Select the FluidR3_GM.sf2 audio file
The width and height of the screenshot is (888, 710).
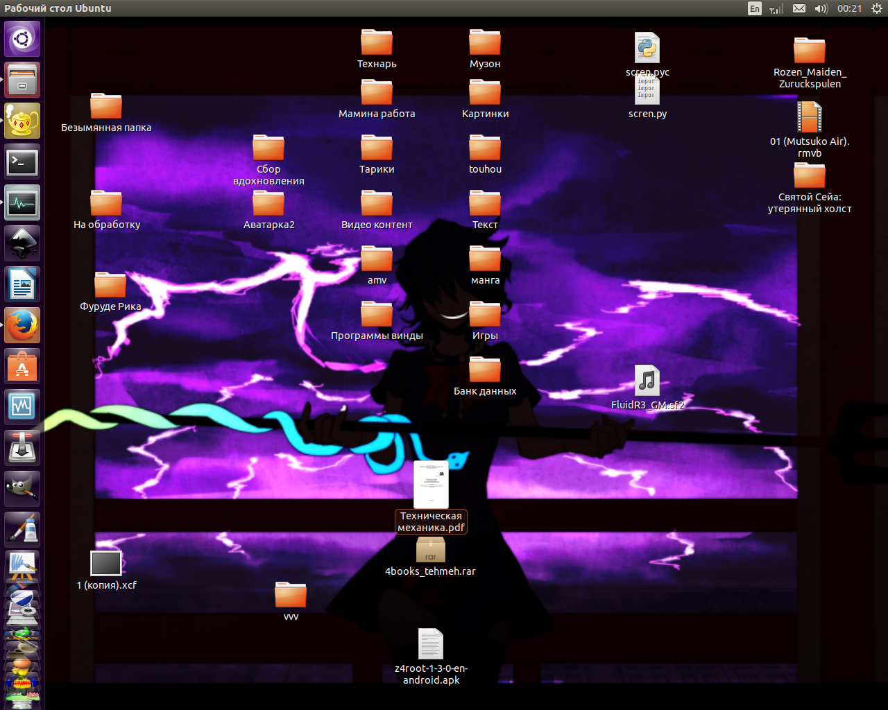pos(647,381)
